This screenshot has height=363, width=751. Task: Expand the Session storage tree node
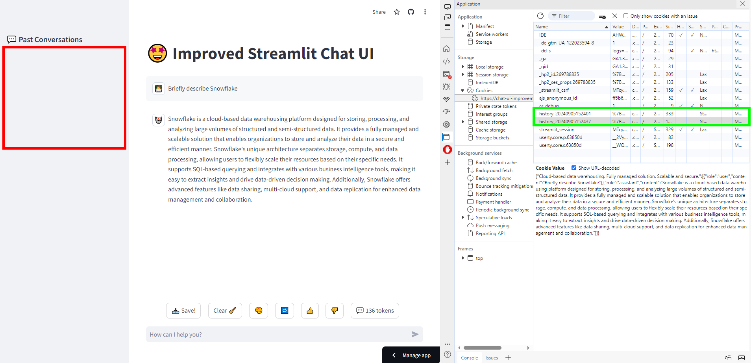point(463,74)
